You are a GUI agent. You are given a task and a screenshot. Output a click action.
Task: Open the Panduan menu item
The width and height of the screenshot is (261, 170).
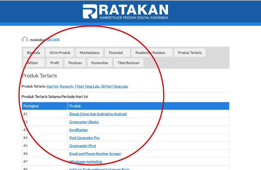coord(75,63)
